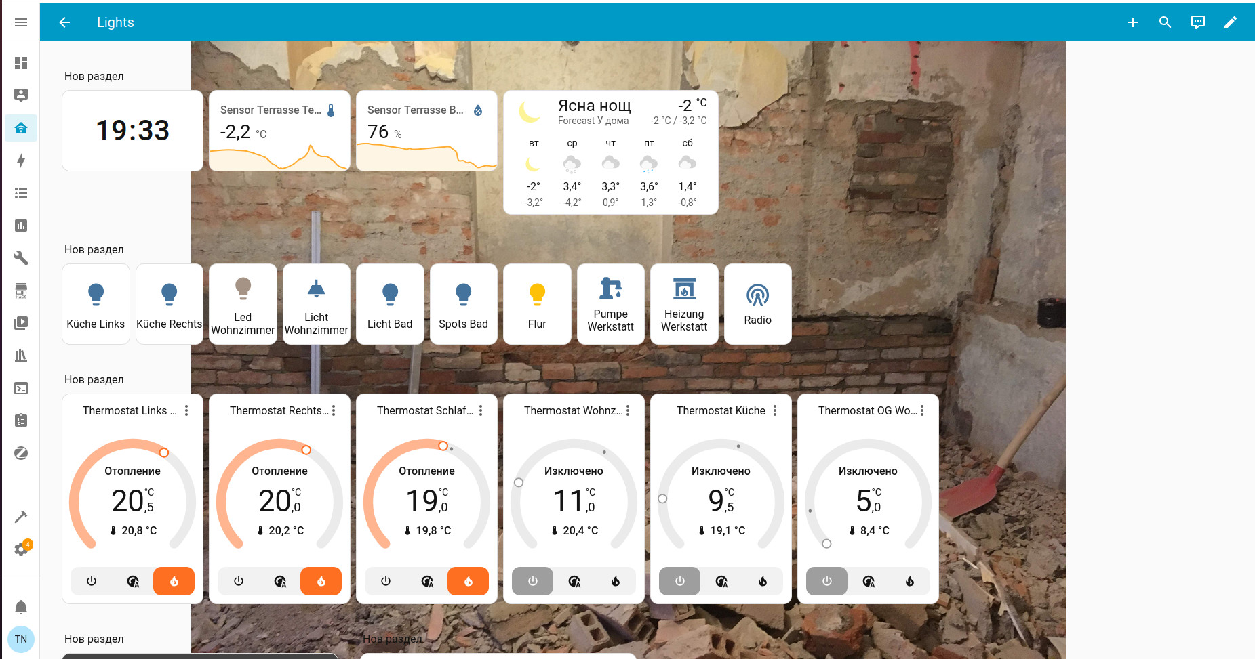Viewport: 1255px width, 659px height.
Task: Open TN user profile in sidebar
Action: tap(21, 639)
